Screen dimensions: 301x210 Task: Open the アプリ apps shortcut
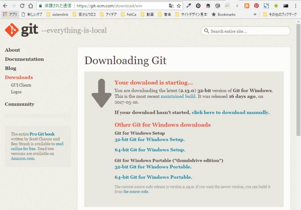click(10, 14)
